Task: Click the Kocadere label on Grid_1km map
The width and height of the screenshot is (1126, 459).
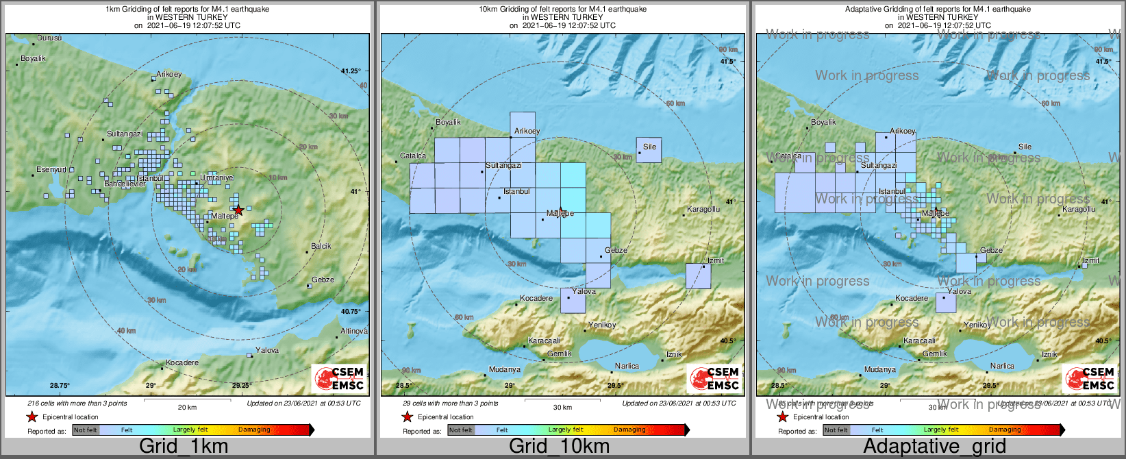Action: pos(182,362)
